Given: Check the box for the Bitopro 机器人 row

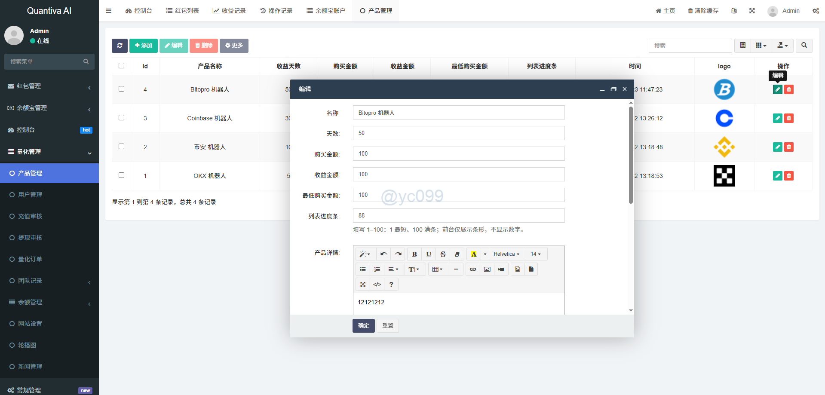Looking at the screenshot, I should pyautogui.click(x=121, y=89).
